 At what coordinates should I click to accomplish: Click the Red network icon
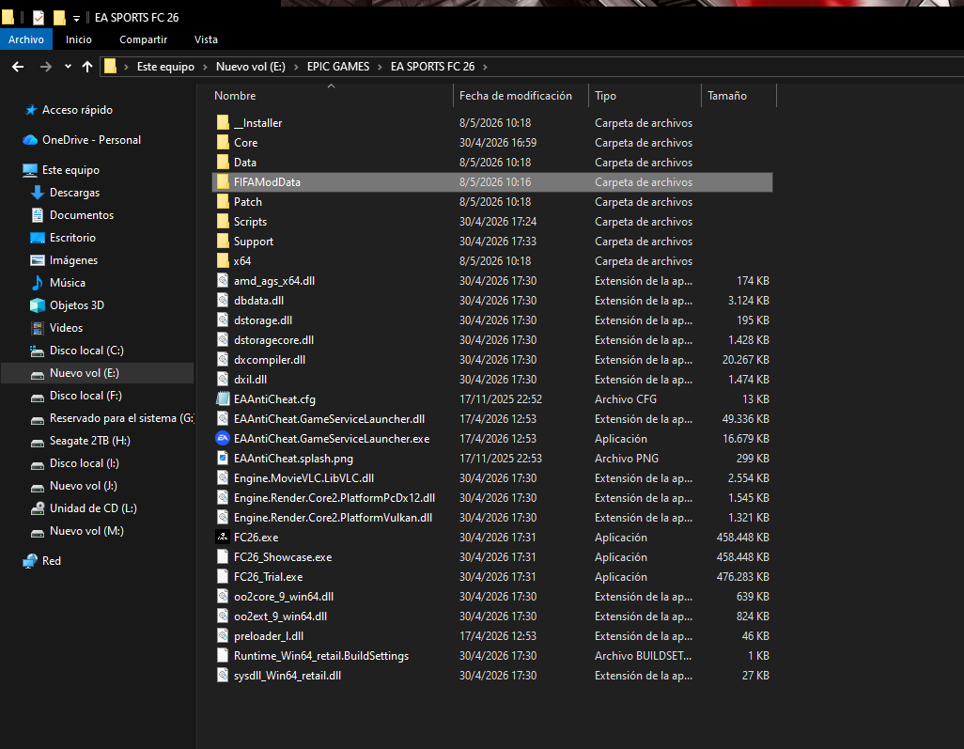coord(30,561)
